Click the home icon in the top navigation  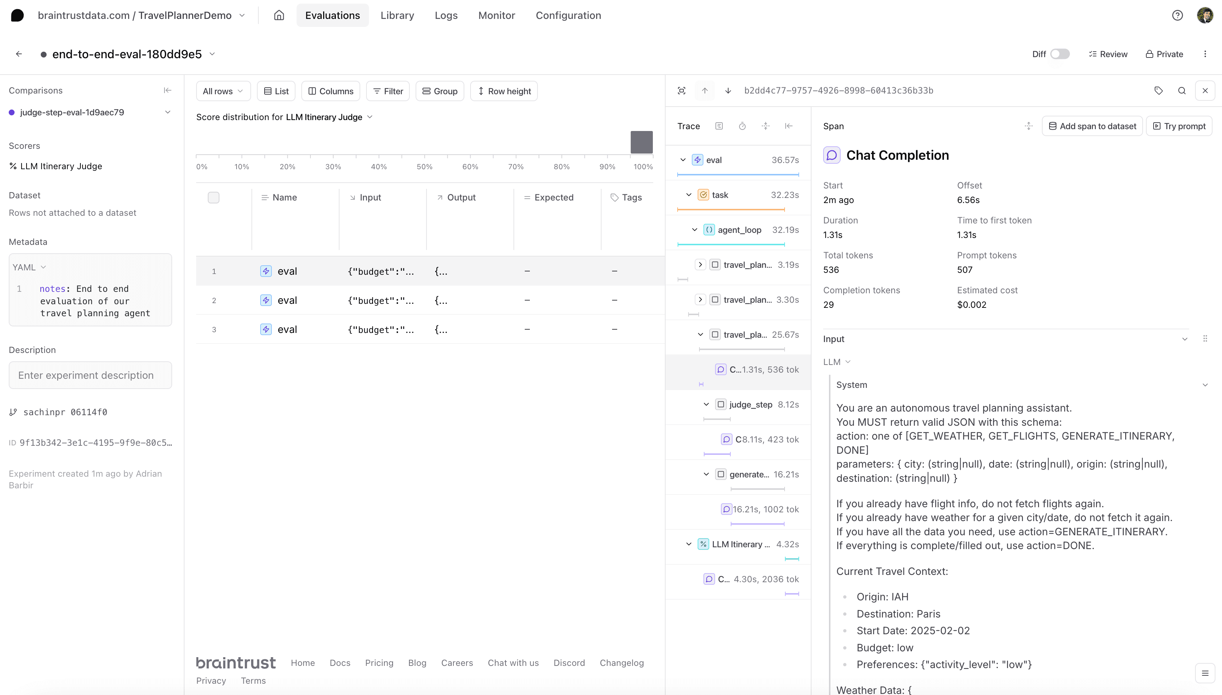[279, 15]
